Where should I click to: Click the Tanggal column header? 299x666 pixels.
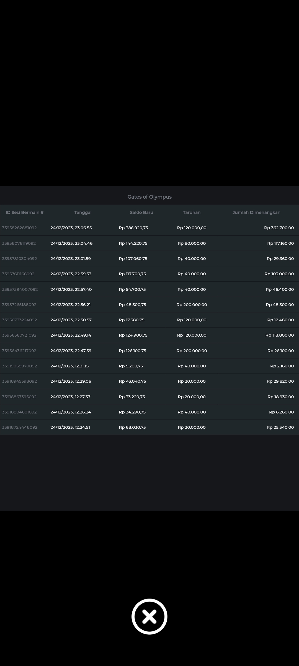click(83, 213)
